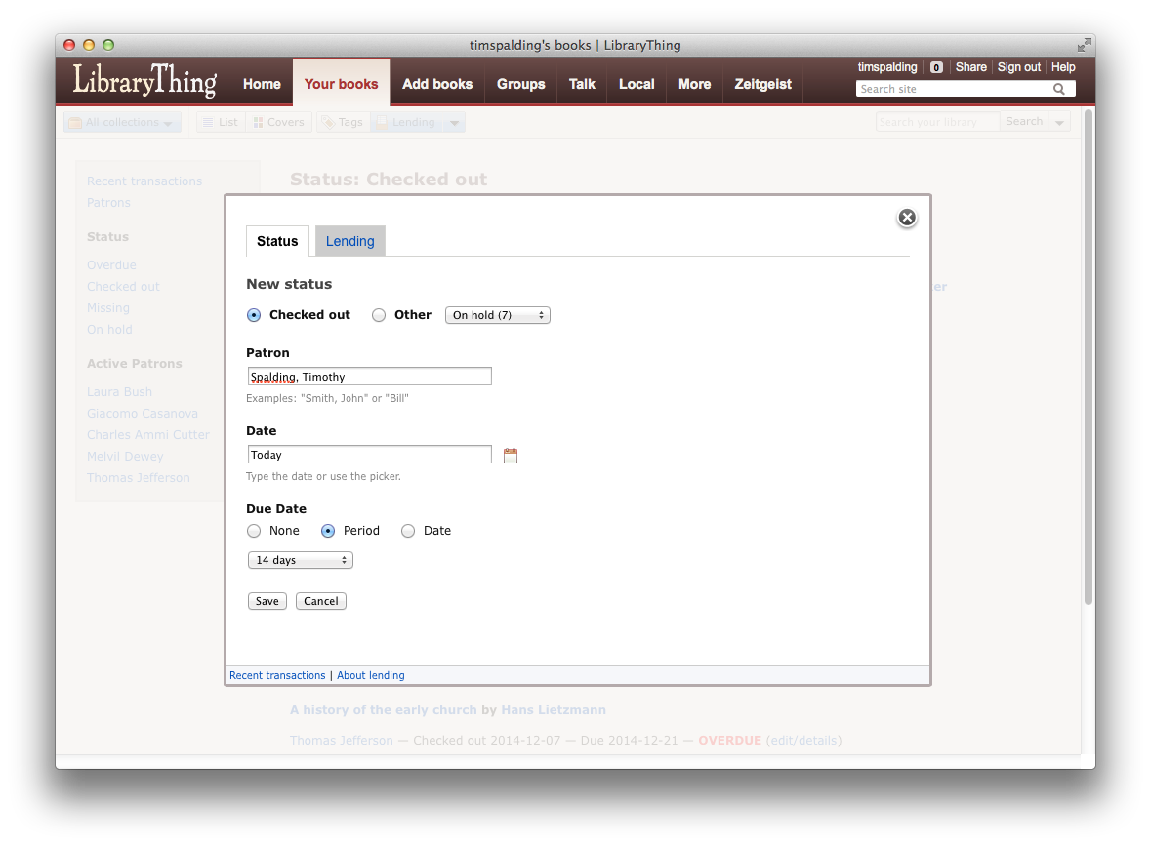Switch to the Status tab
This screenshot has height=846, width=1151.
point(277,241)
